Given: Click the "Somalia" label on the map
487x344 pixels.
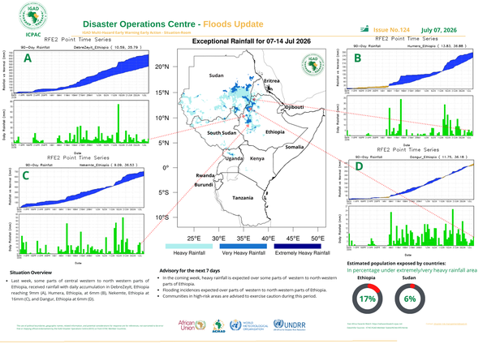Looking at the screenshot, I should (295, 147).
